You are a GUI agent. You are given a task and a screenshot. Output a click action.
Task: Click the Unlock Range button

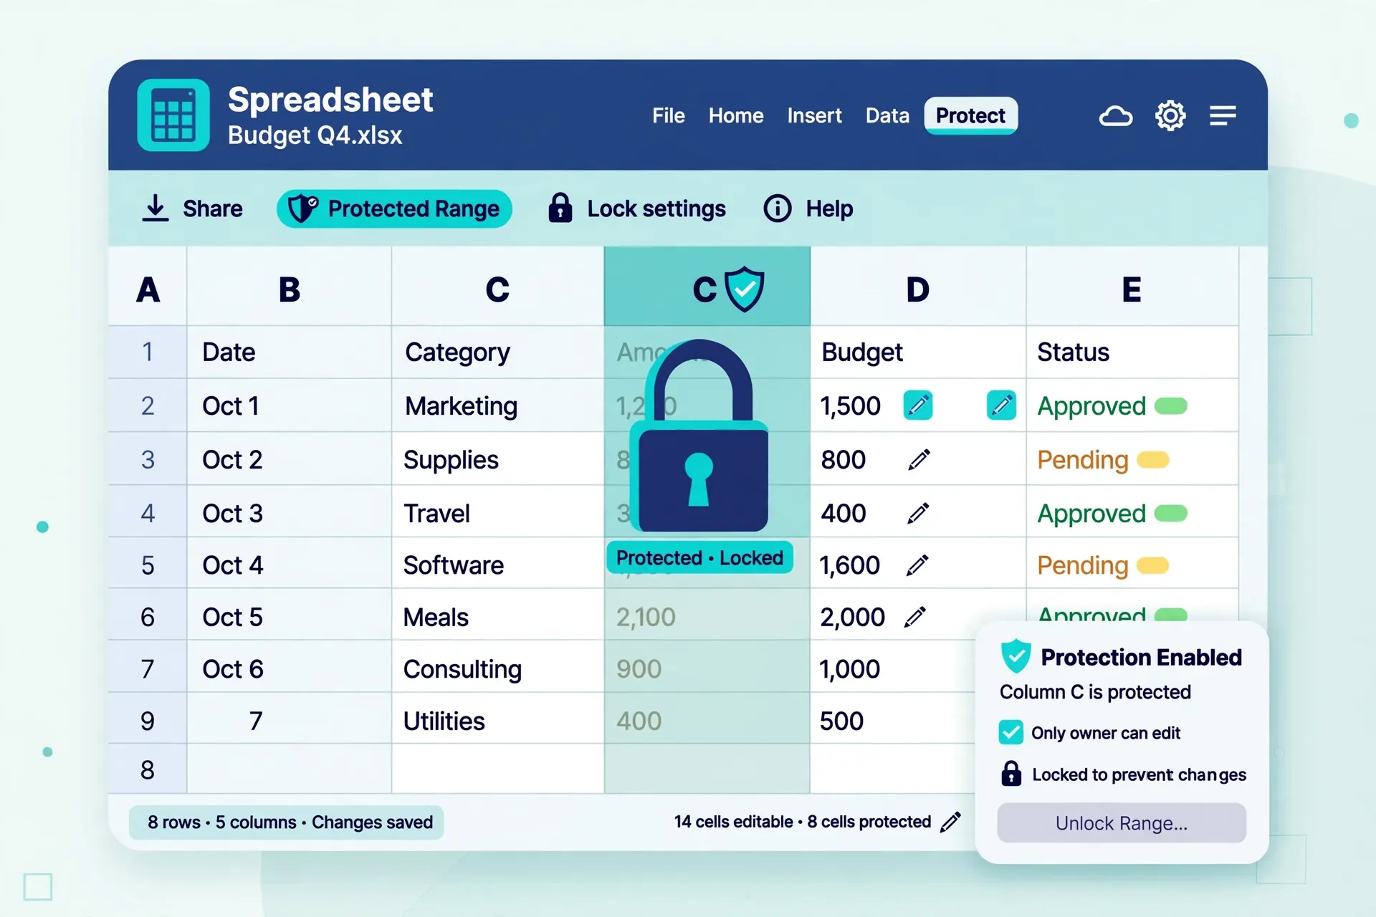[x=1122, y=823]
